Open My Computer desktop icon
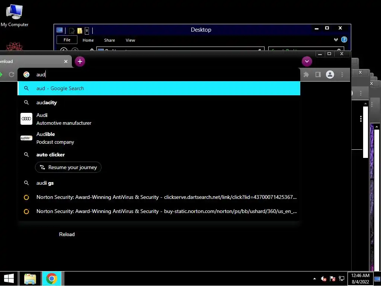Viewport: 381px width, 286px height. (15, 15)
